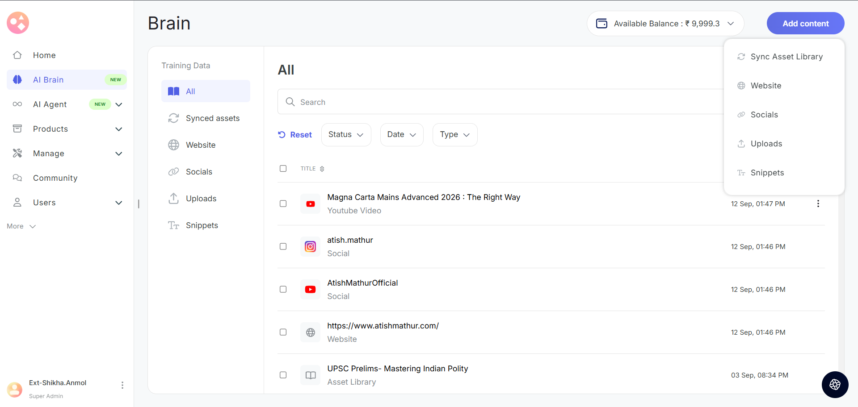The image size is (858, 407).
Task: Choose Sync Asset Library from menu
Action: coord(786,57)
